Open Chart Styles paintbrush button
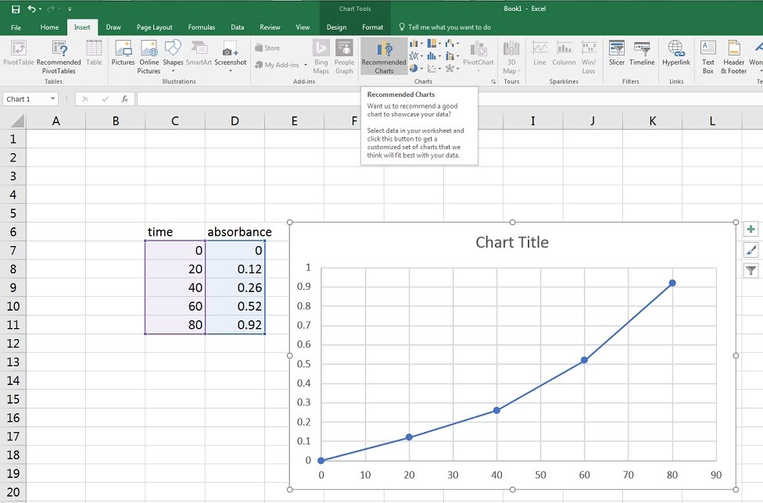763x503 pixels. pyautogui.click(x=750, y=250)
